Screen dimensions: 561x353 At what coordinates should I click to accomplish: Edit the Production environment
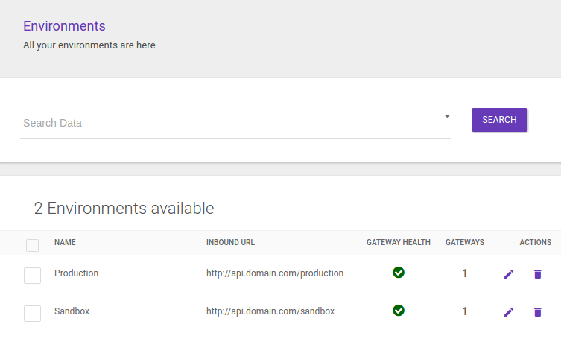click(x=509, y=274)
